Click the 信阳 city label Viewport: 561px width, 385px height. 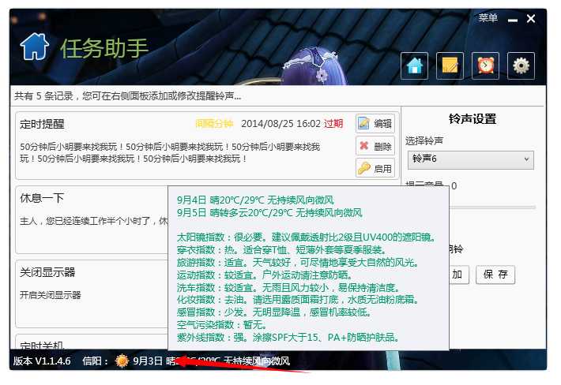(95, 361)
